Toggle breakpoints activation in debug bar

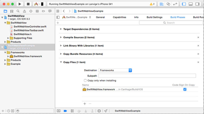[65, 111]
